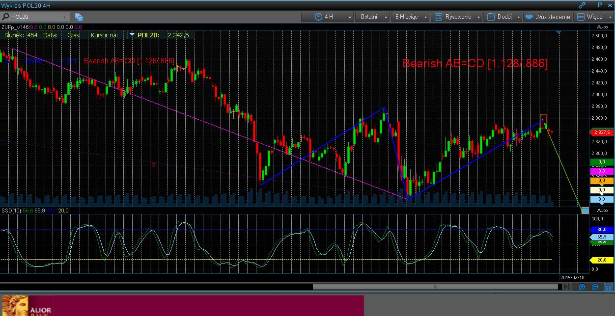Click the stacked windows icon
615x316 pixels.
[x=79, y=17]
